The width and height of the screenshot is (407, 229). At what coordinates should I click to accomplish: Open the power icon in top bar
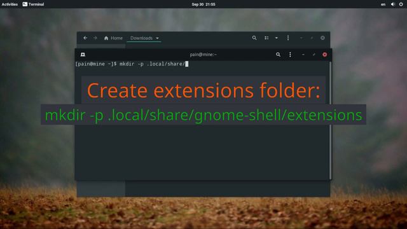pos(401,4)
